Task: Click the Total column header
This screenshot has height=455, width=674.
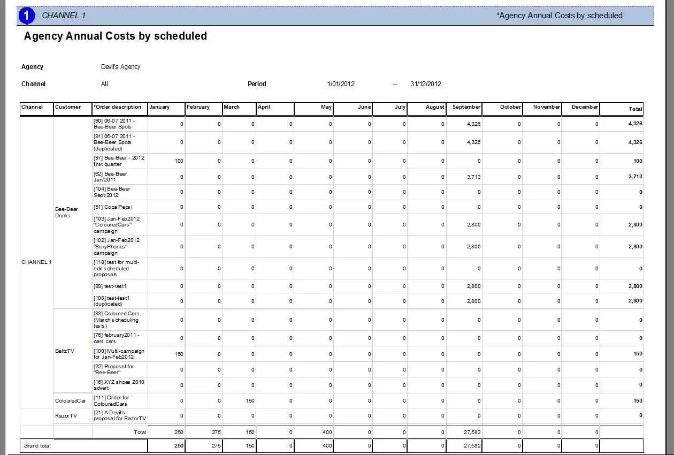Action: (x=635, y=109)
